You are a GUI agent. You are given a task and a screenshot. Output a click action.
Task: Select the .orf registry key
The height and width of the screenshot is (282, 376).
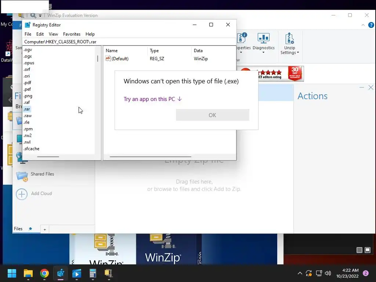[x=27, y=69]
